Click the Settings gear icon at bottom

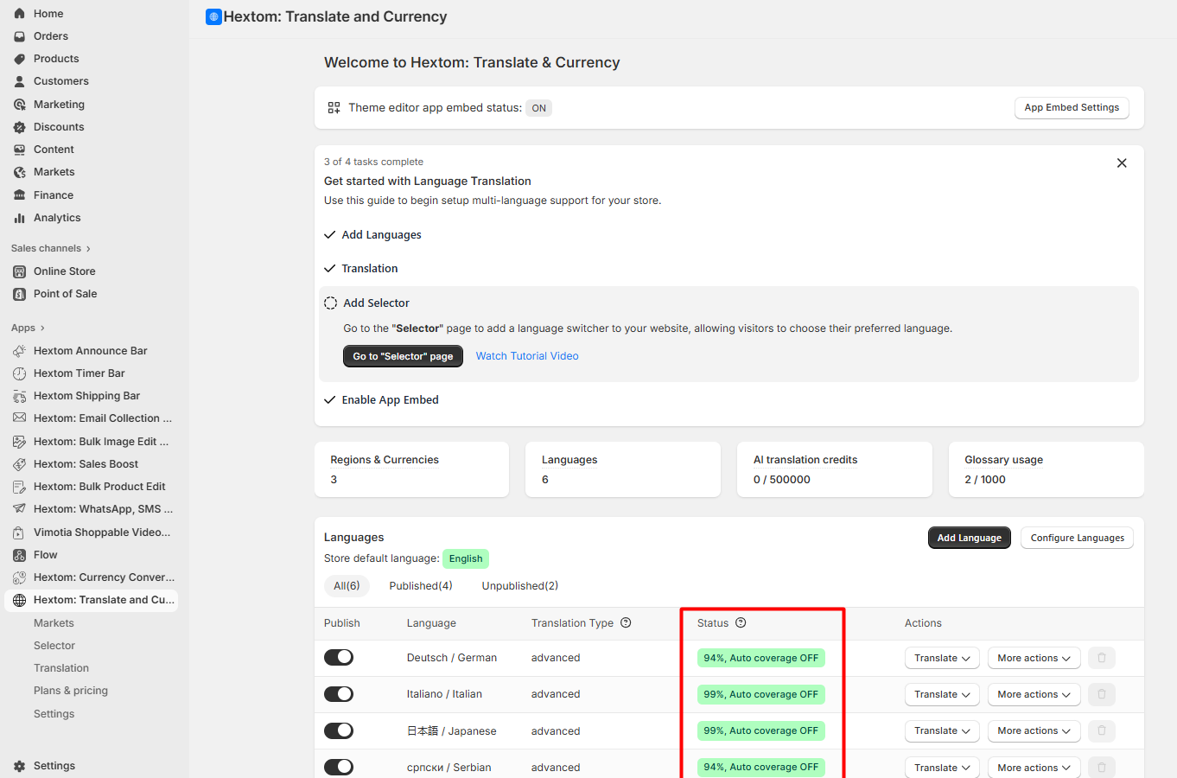19,766
